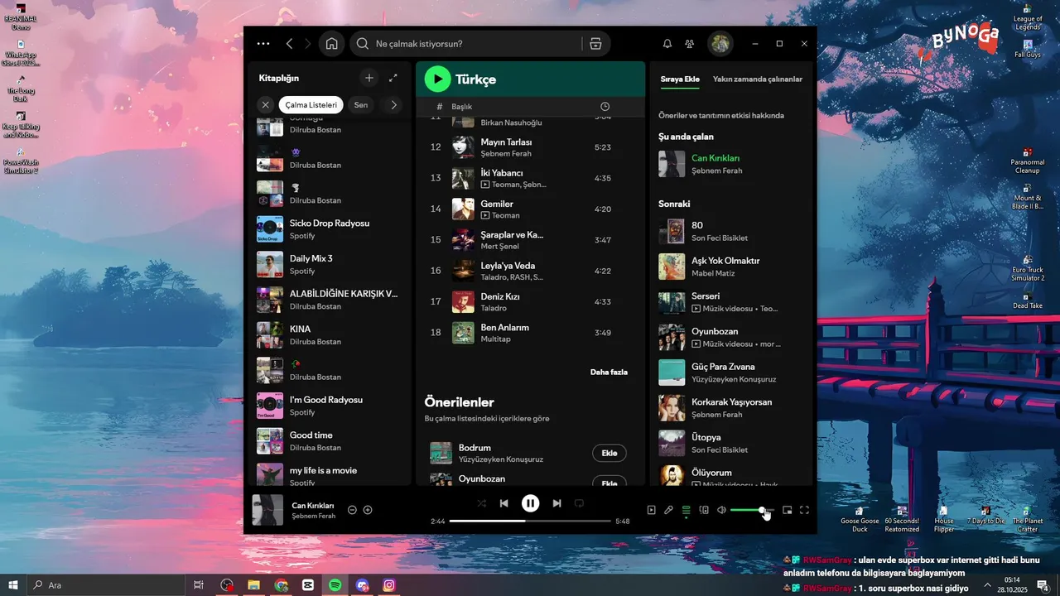Click the plus icon beside Can Kırıkları

click(x=368, y=510)
